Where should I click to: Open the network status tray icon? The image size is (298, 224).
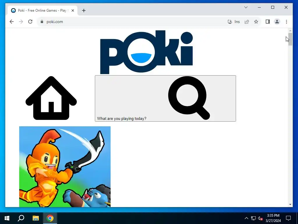(253, 218)
